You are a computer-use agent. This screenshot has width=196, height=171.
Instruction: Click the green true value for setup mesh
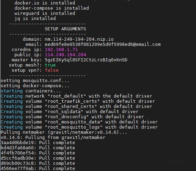pyautogui.click(x=50, y=65)
